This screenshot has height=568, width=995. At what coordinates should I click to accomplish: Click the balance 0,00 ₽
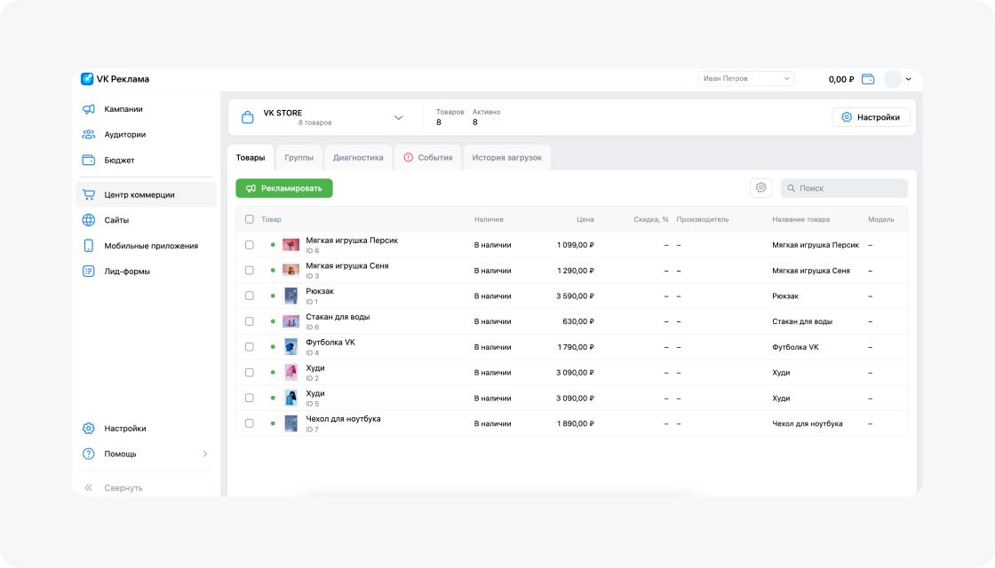pos(841,79)
